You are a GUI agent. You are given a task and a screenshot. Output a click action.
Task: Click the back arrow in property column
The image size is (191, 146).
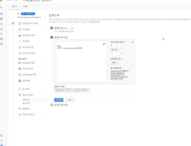pyautogui.click(x=13, y=23)
